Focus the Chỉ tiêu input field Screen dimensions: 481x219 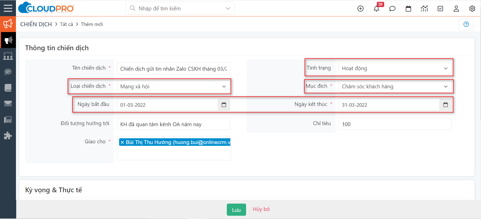point(395,124)
